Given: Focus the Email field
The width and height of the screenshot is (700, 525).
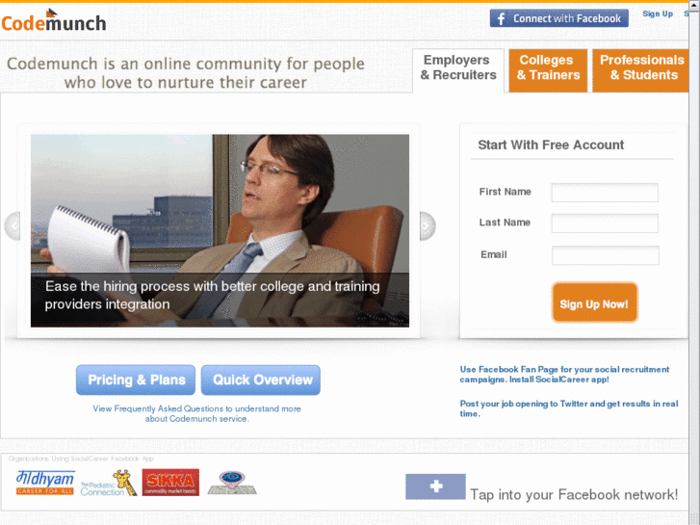Looking at the screenshot, I should [606, 255].
